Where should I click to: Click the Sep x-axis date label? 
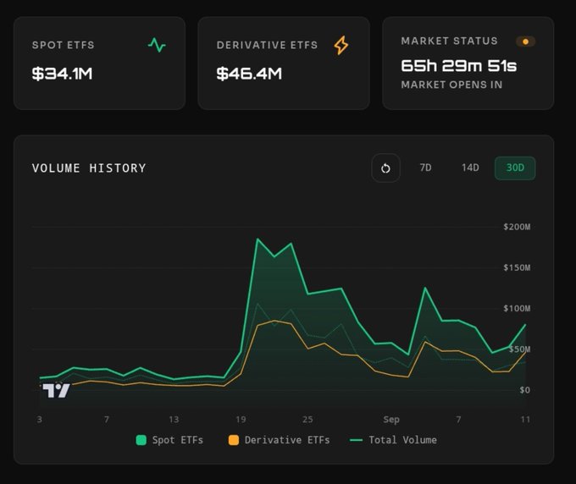391,419
